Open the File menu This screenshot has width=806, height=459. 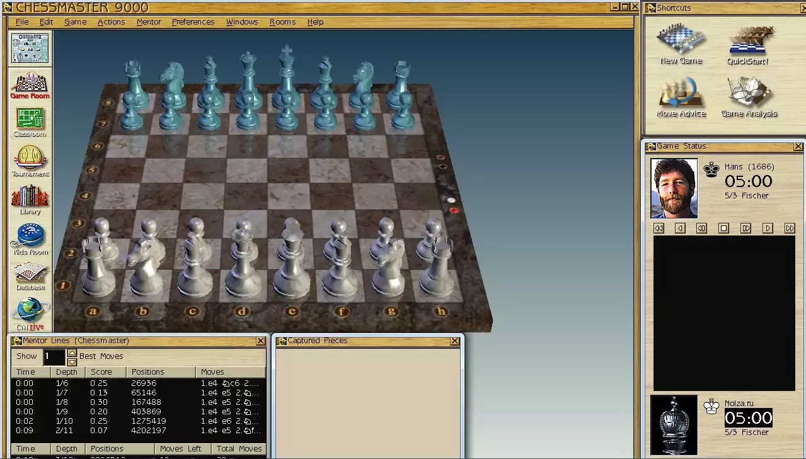(x=22, y=21)
